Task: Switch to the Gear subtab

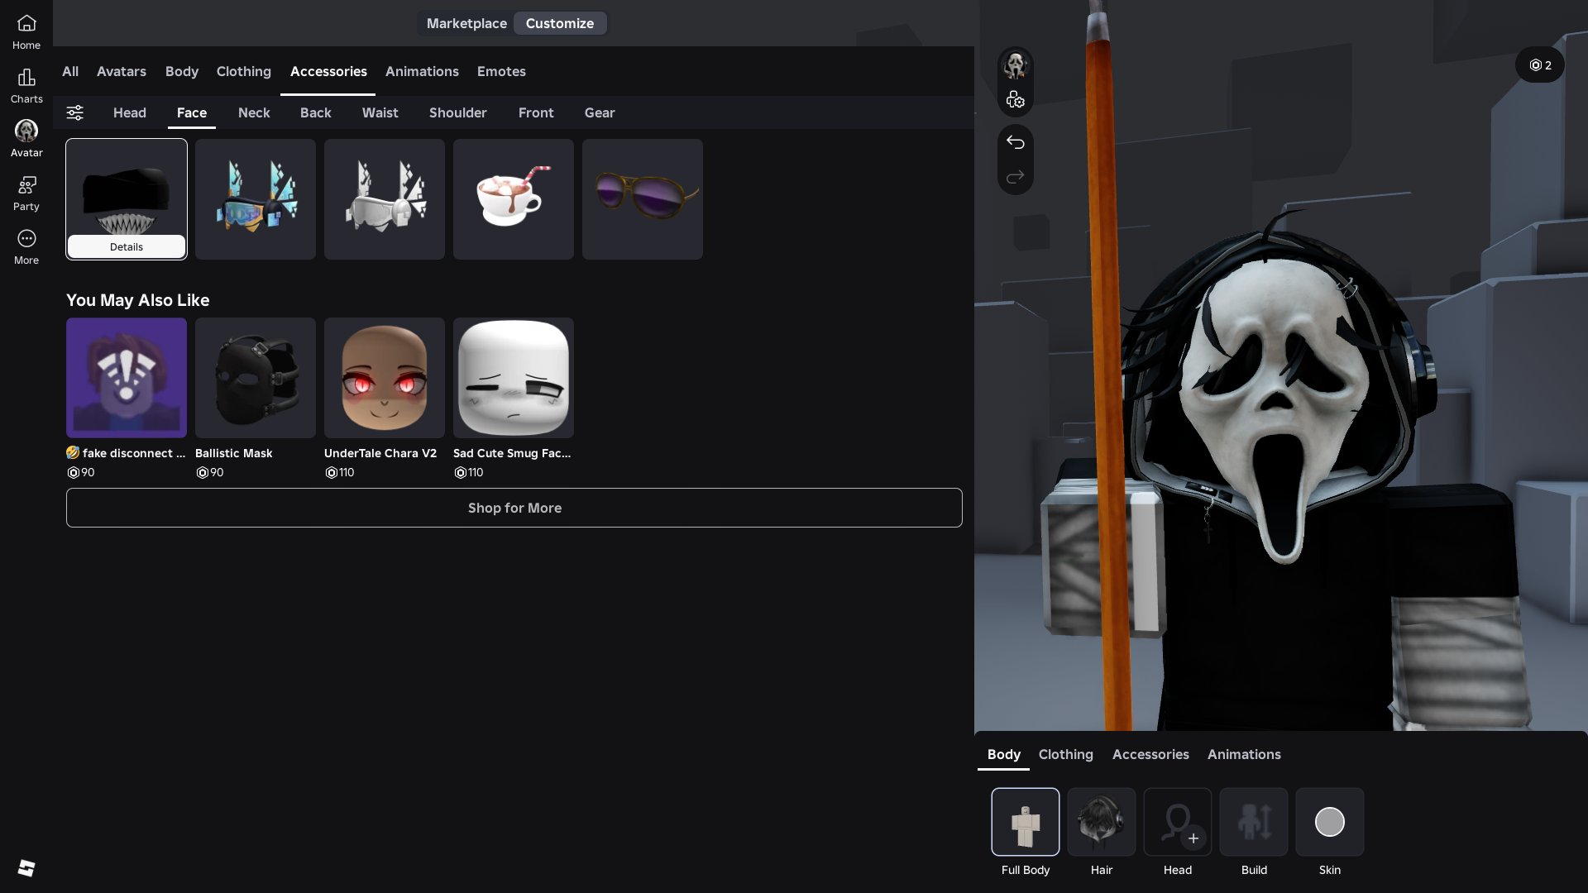Action: [x=600, y=112]
